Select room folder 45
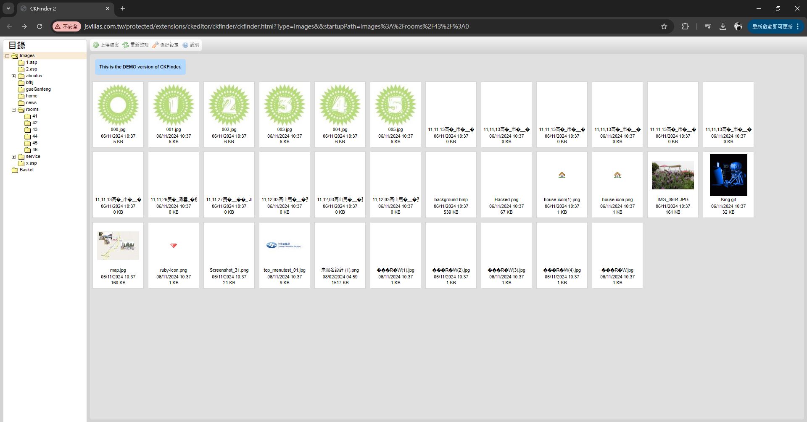The image size is (807, 422). (35, 143)
